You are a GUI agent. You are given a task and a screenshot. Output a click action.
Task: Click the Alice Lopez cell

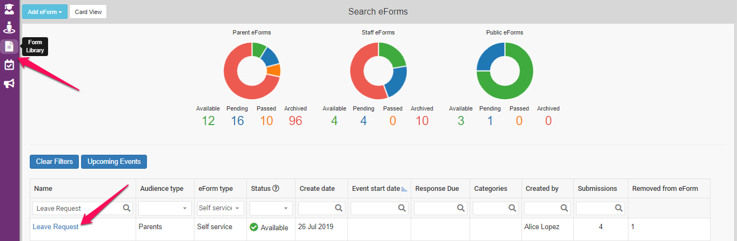coord(543,227)
